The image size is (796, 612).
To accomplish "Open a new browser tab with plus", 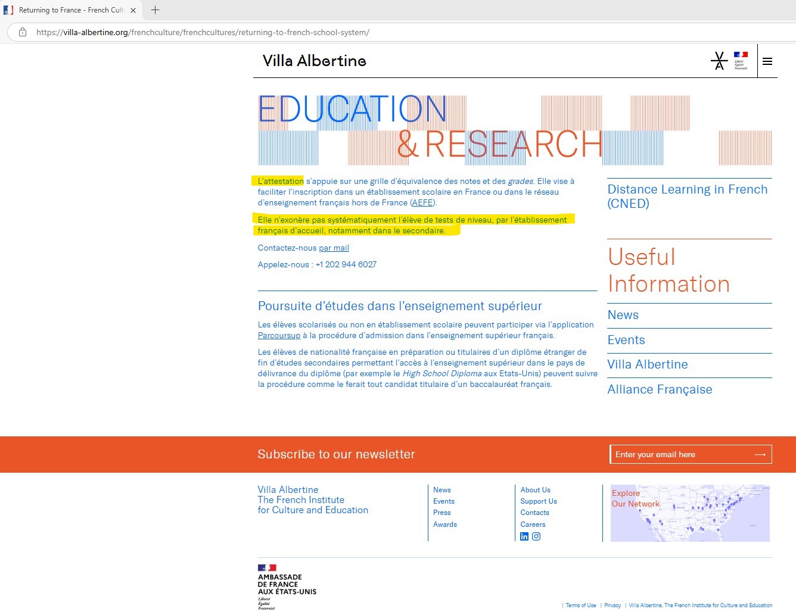I will click(155, 10).
